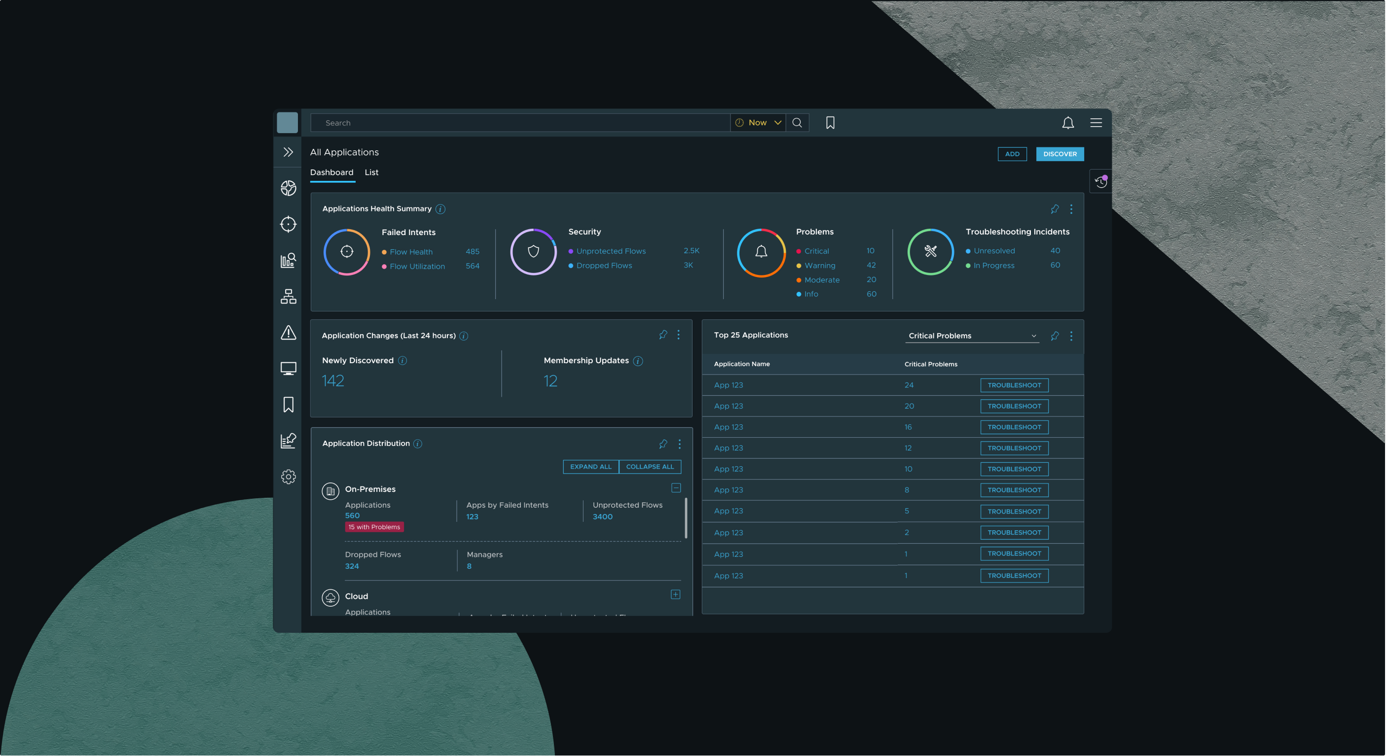1388x756 pixels.
Task: Open Application Changes more options
Action: [x=678, y=335]
